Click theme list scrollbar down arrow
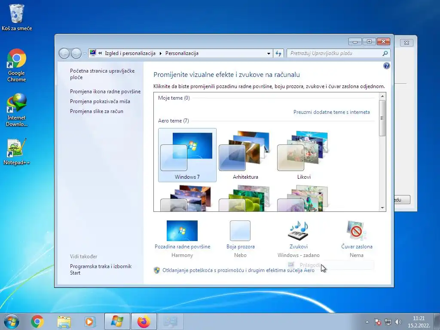Viewport: 440px width, 330px height. 382,208
